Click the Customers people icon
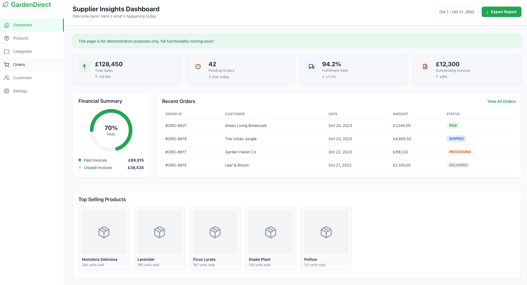527x285 pixels. [6, 78]
